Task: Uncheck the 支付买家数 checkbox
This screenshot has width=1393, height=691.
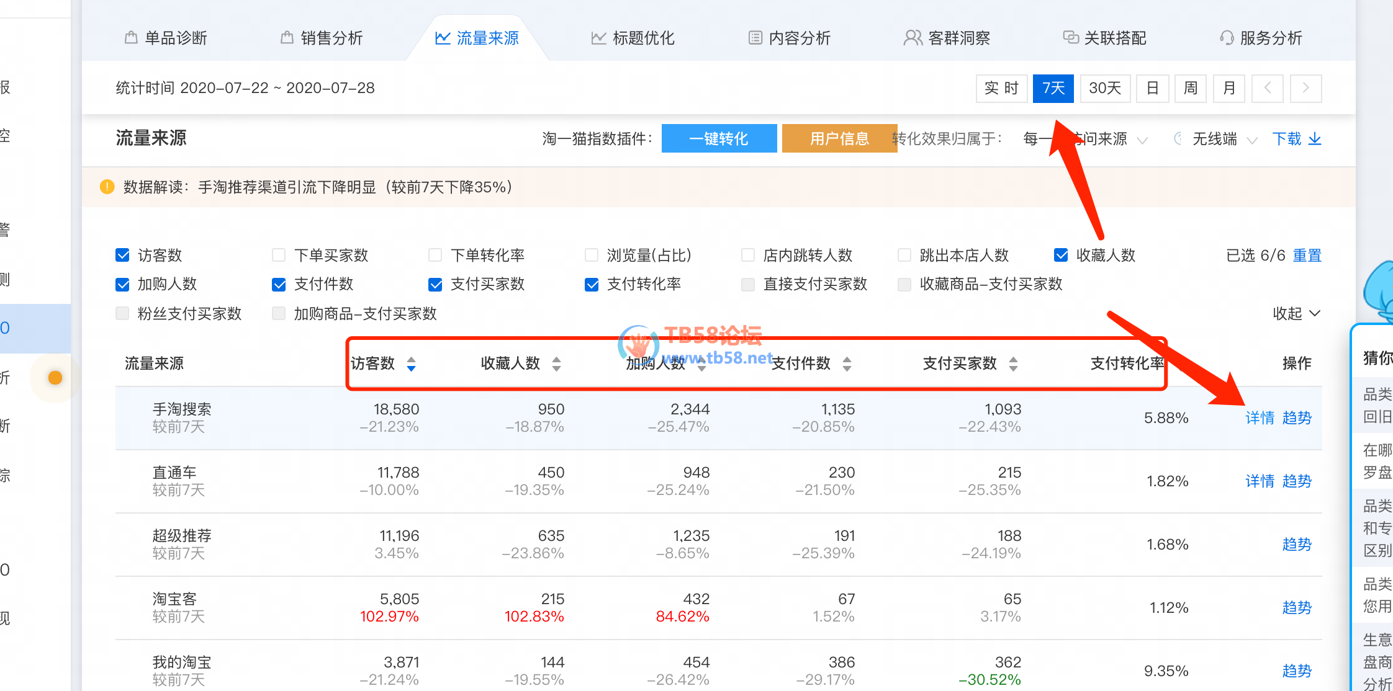Action: tap(435, 284)
